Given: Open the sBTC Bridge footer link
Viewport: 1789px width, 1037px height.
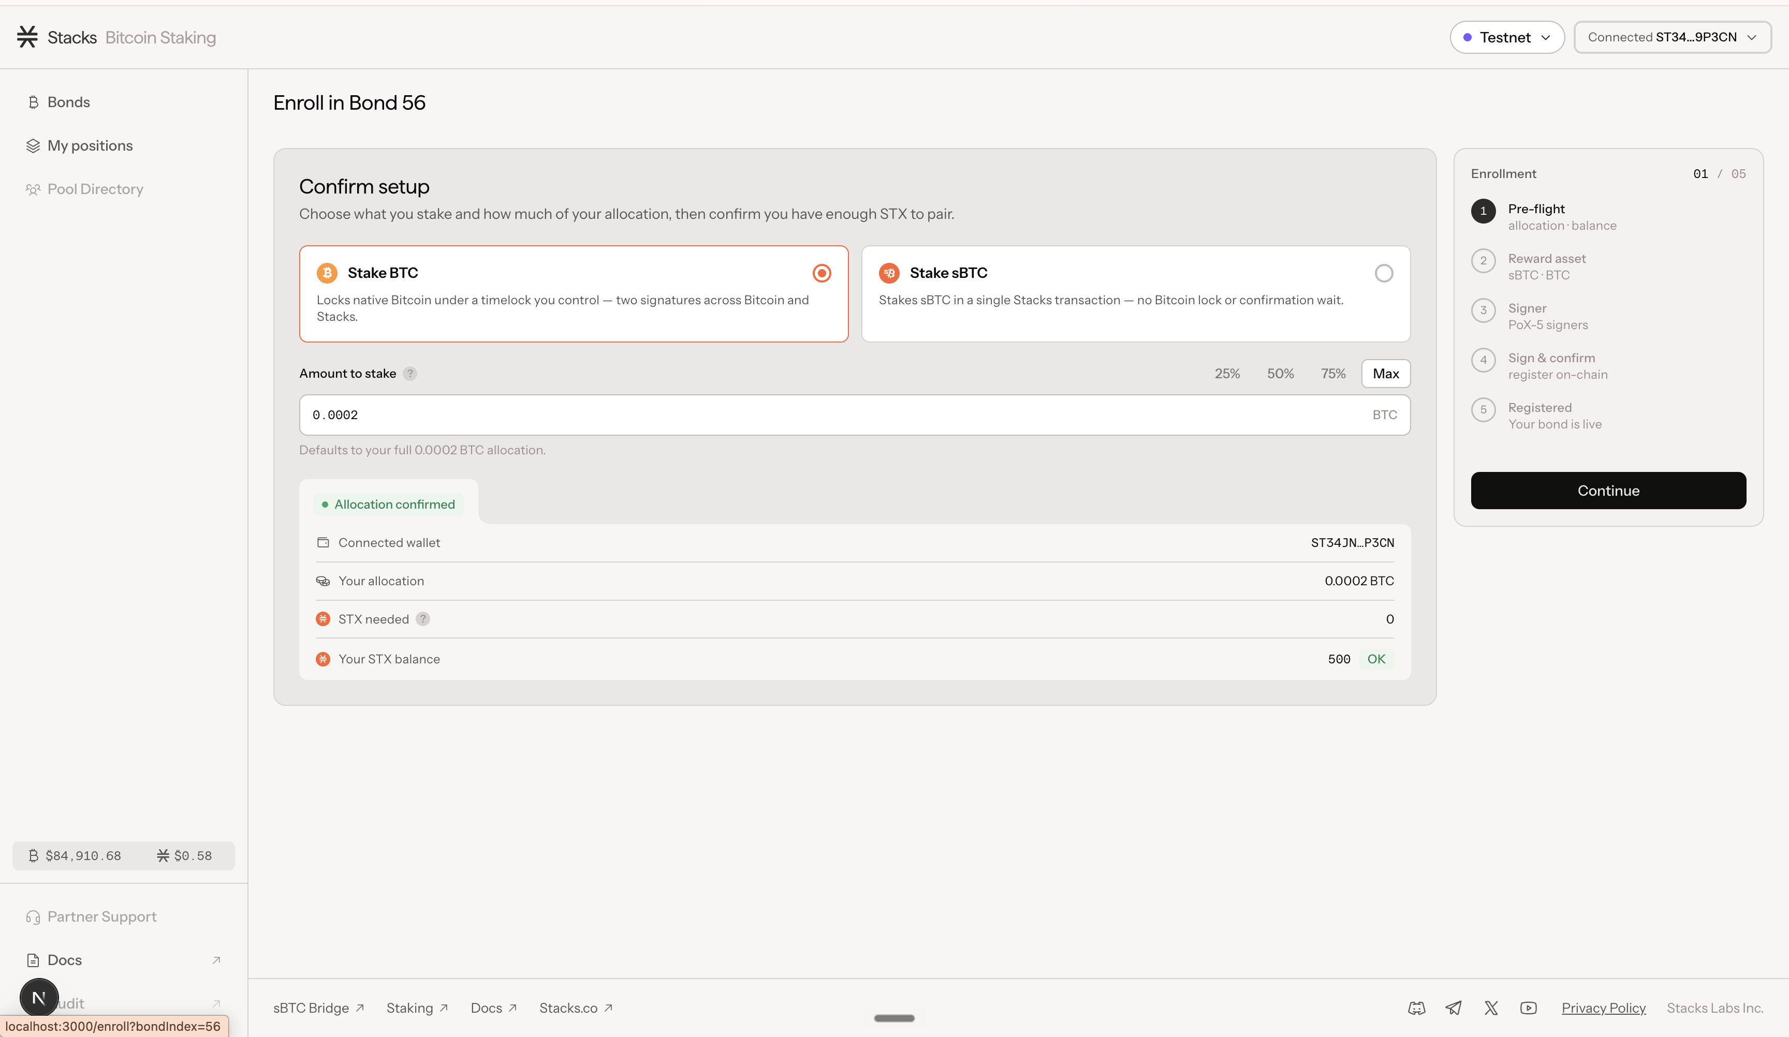Looking at the screenshot, I should [319, 1008].
